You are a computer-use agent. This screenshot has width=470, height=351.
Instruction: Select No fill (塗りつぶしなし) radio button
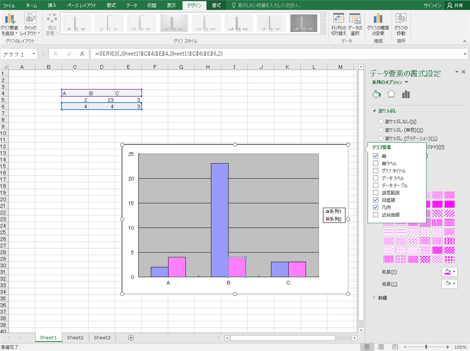(x=380, y=121)
